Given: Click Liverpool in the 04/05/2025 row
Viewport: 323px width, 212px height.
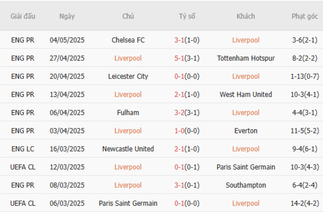Looking at the screenshot, I should tap(245, 40).
